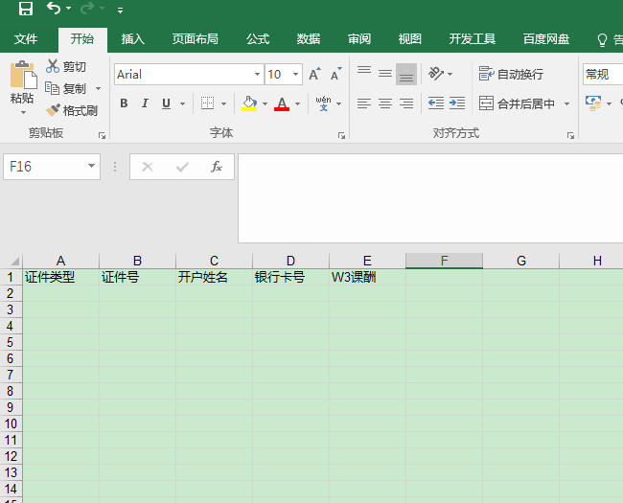Click the confirm checkmark formula button
Screen dimensions: 623x503
pyautogui.click(x=182, y=167)
